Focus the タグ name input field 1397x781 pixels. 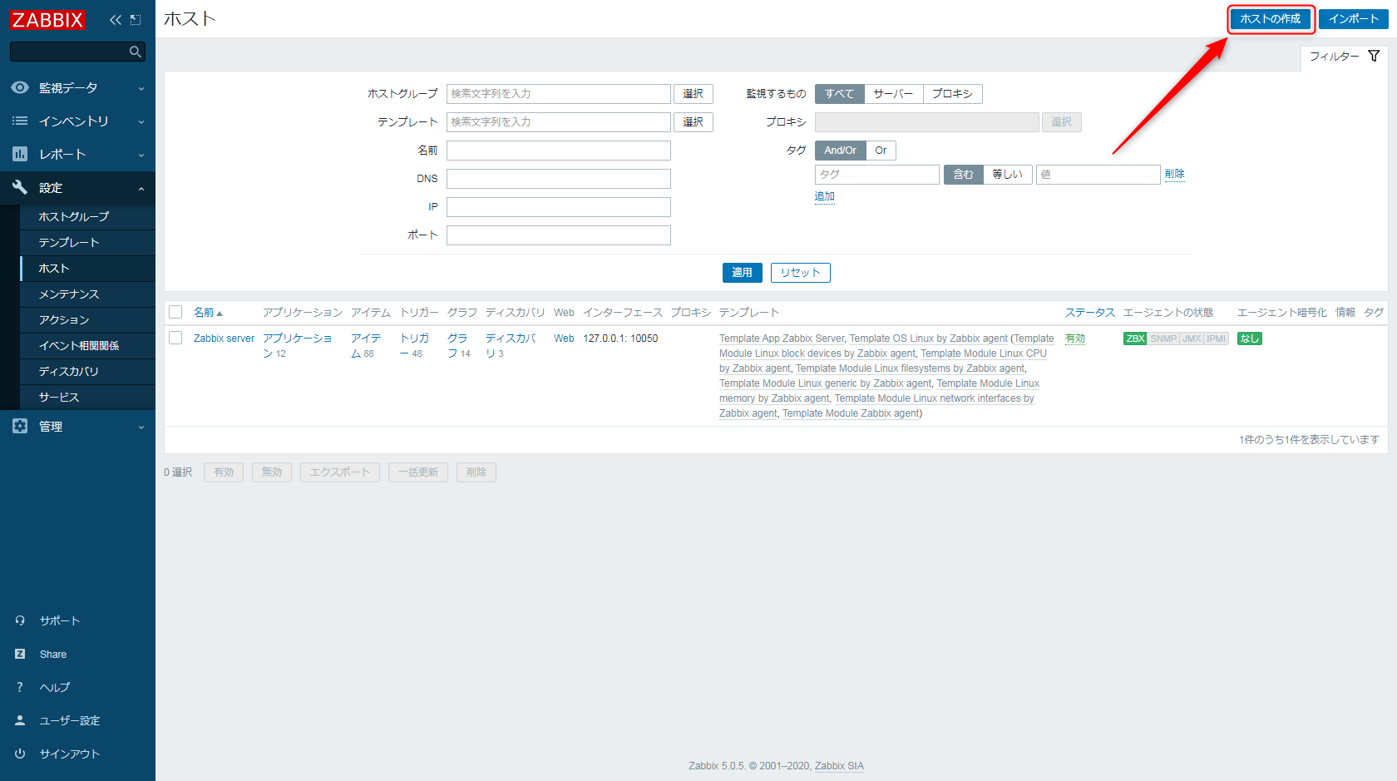coord(877,174)
